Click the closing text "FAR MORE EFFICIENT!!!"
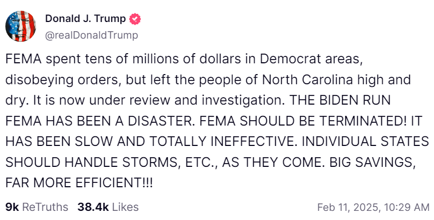 click(x=79, y=182)
